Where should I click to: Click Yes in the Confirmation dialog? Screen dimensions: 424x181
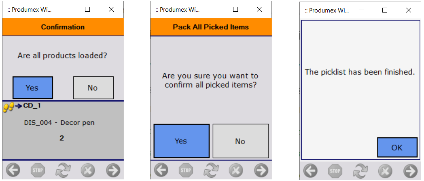(32, 88)
